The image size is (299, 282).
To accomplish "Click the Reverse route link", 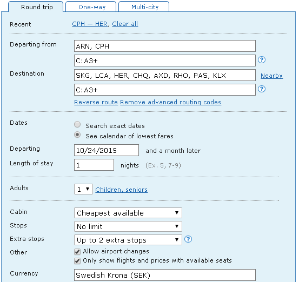I will tap(96, 102).
